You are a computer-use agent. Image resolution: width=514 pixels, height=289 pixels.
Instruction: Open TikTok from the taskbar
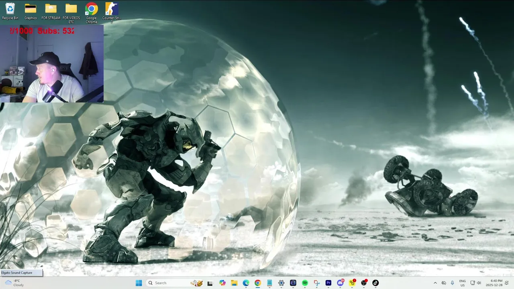pos(375,283)
